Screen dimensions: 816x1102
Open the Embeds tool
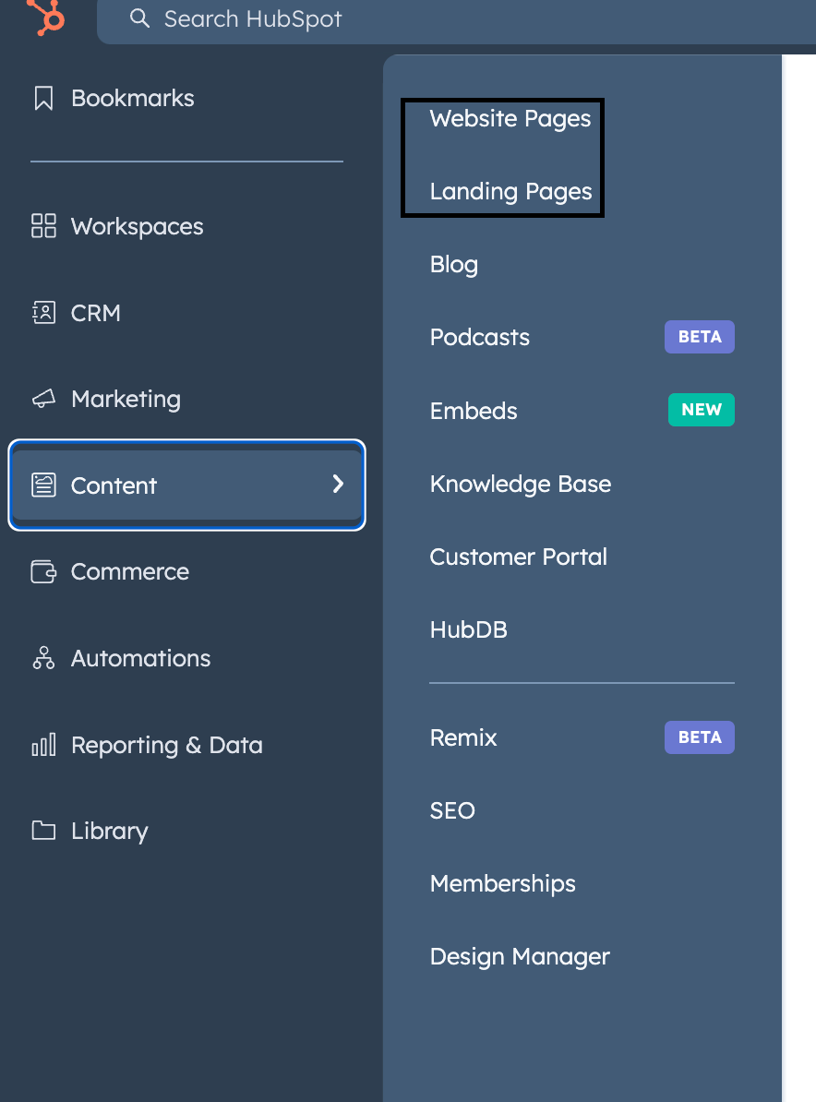(473, 411)
